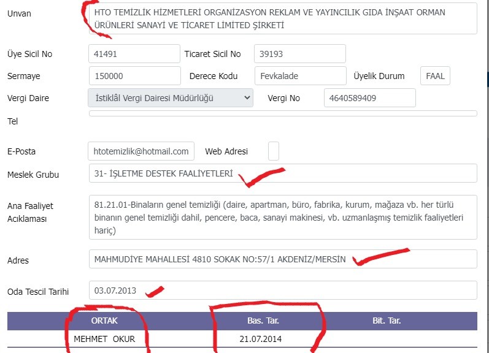Click the Tel label
The image size is (489, 353).
point(12,121)
